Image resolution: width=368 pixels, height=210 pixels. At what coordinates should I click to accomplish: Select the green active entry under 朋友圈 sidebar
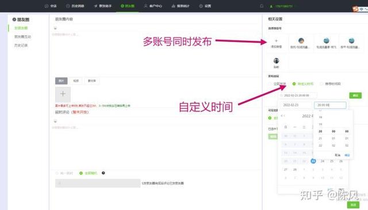tap(21, 28)
